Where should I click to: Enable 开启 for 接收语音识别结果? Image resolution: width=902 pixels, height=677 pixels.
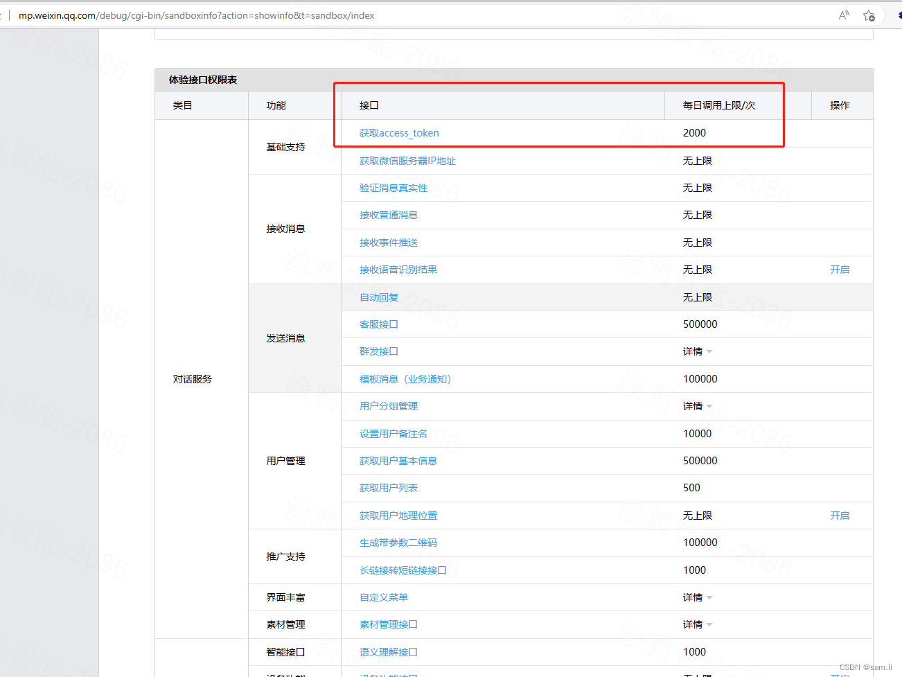tap(840, 270)
